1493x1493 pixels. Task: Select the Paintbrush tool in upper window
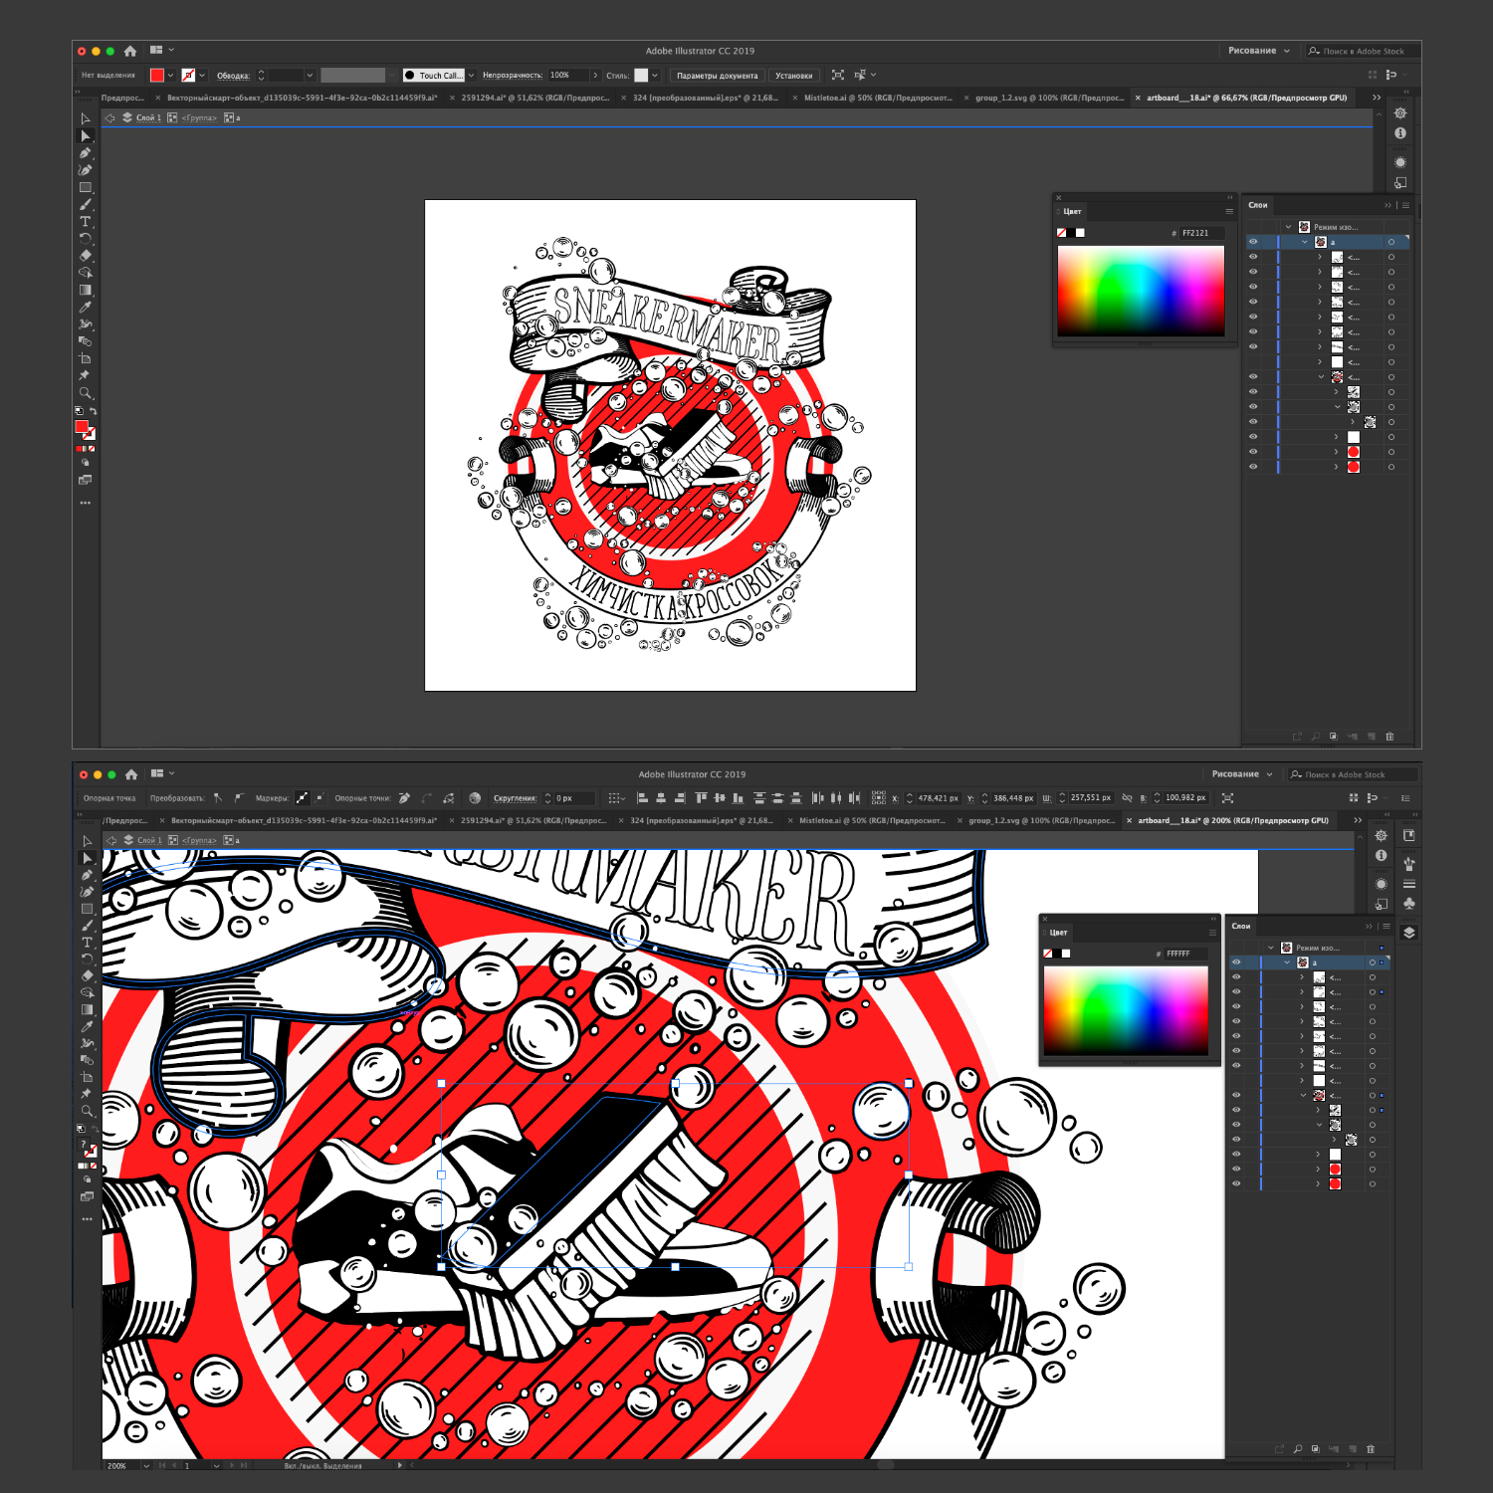pyautogui.click(x=86, y=204)
